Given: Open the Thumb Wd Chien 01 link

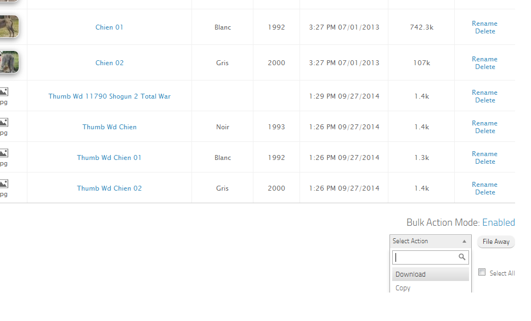Looking at the screenshot, I should pos(109,158).
